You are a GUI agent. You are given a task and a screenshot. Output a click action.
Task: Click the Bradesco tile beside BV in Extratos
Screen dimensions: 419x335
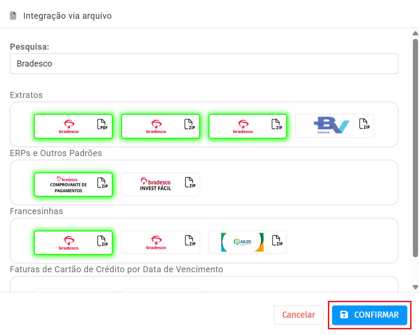(248, 126)
